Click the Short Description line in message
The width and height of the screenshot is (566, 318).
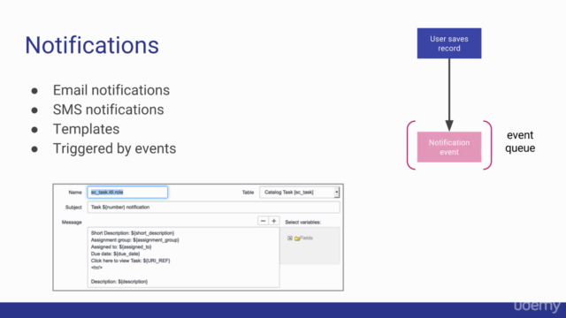133,233
